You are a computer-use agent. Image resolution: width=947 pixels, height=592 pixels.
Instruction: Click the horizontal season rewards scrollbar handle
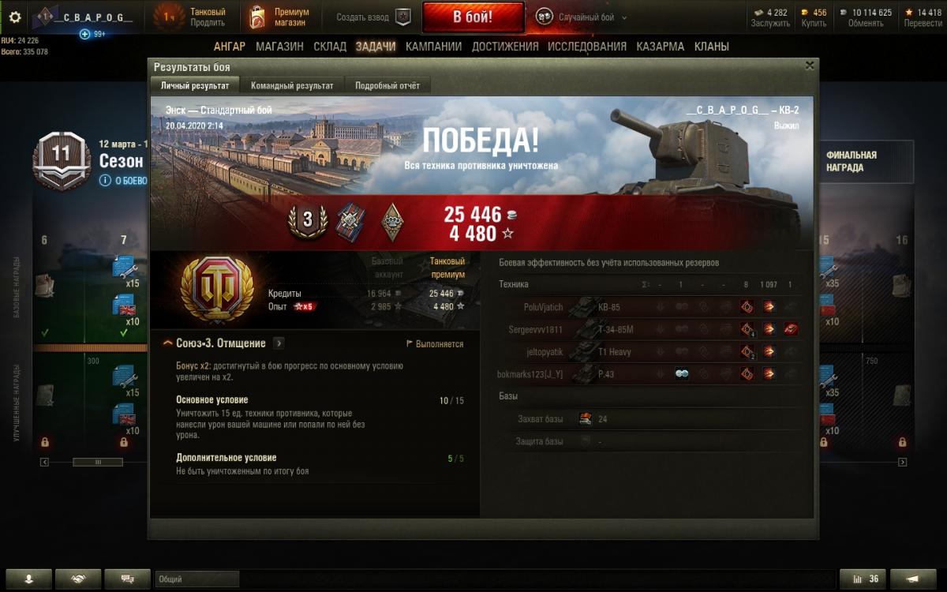98,462
